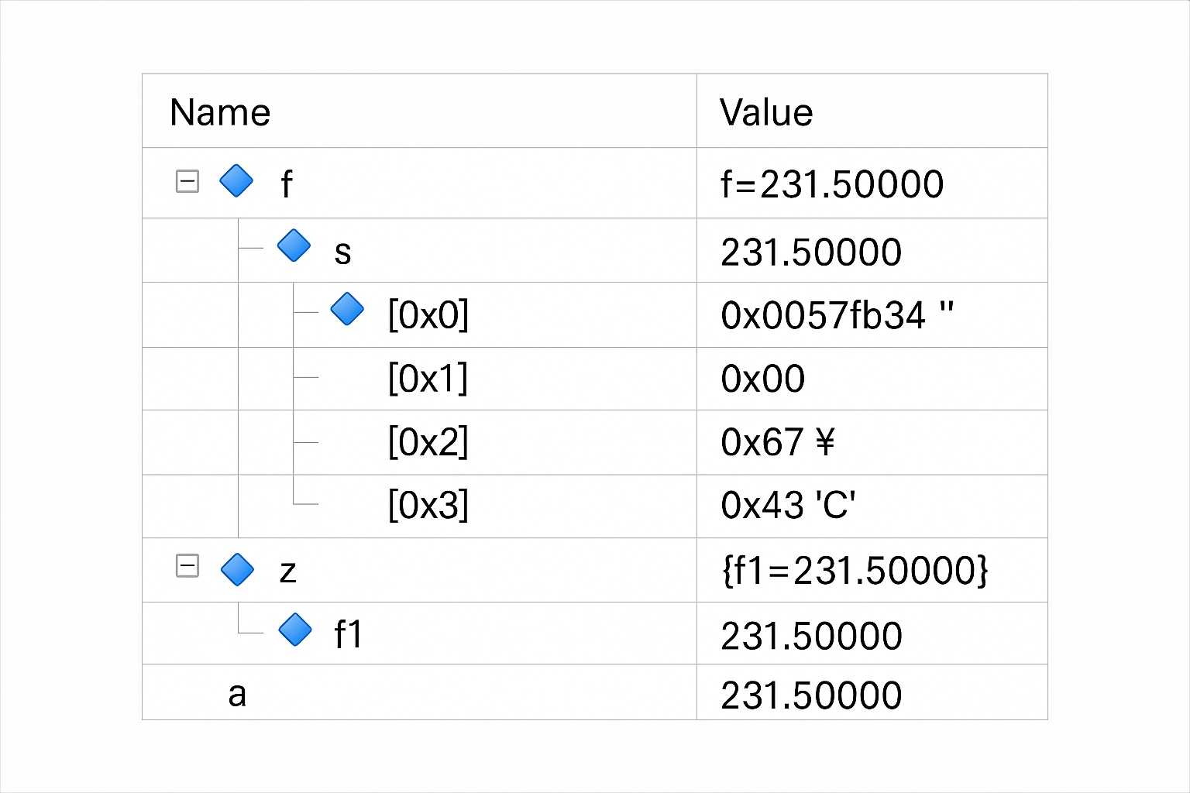Click the value 0x00 of [0x1]

pos(763,379)
